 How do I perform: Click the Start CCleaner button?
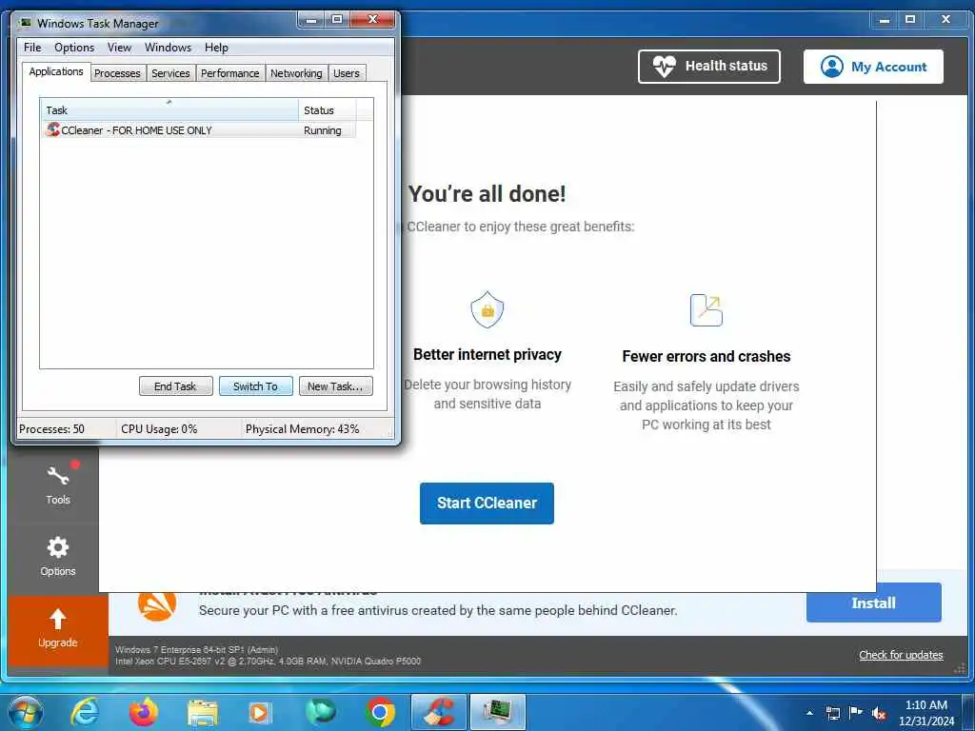coord(487,503)
